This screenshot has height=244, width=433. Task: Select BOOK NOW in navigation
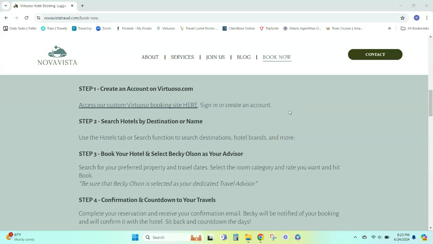pyautogui.click(x=277, y=57)
